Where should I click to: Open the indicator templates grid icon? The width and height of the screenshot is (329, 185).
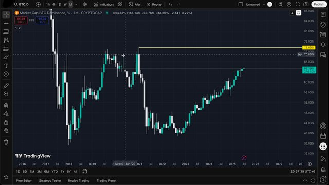click(120, 4)
